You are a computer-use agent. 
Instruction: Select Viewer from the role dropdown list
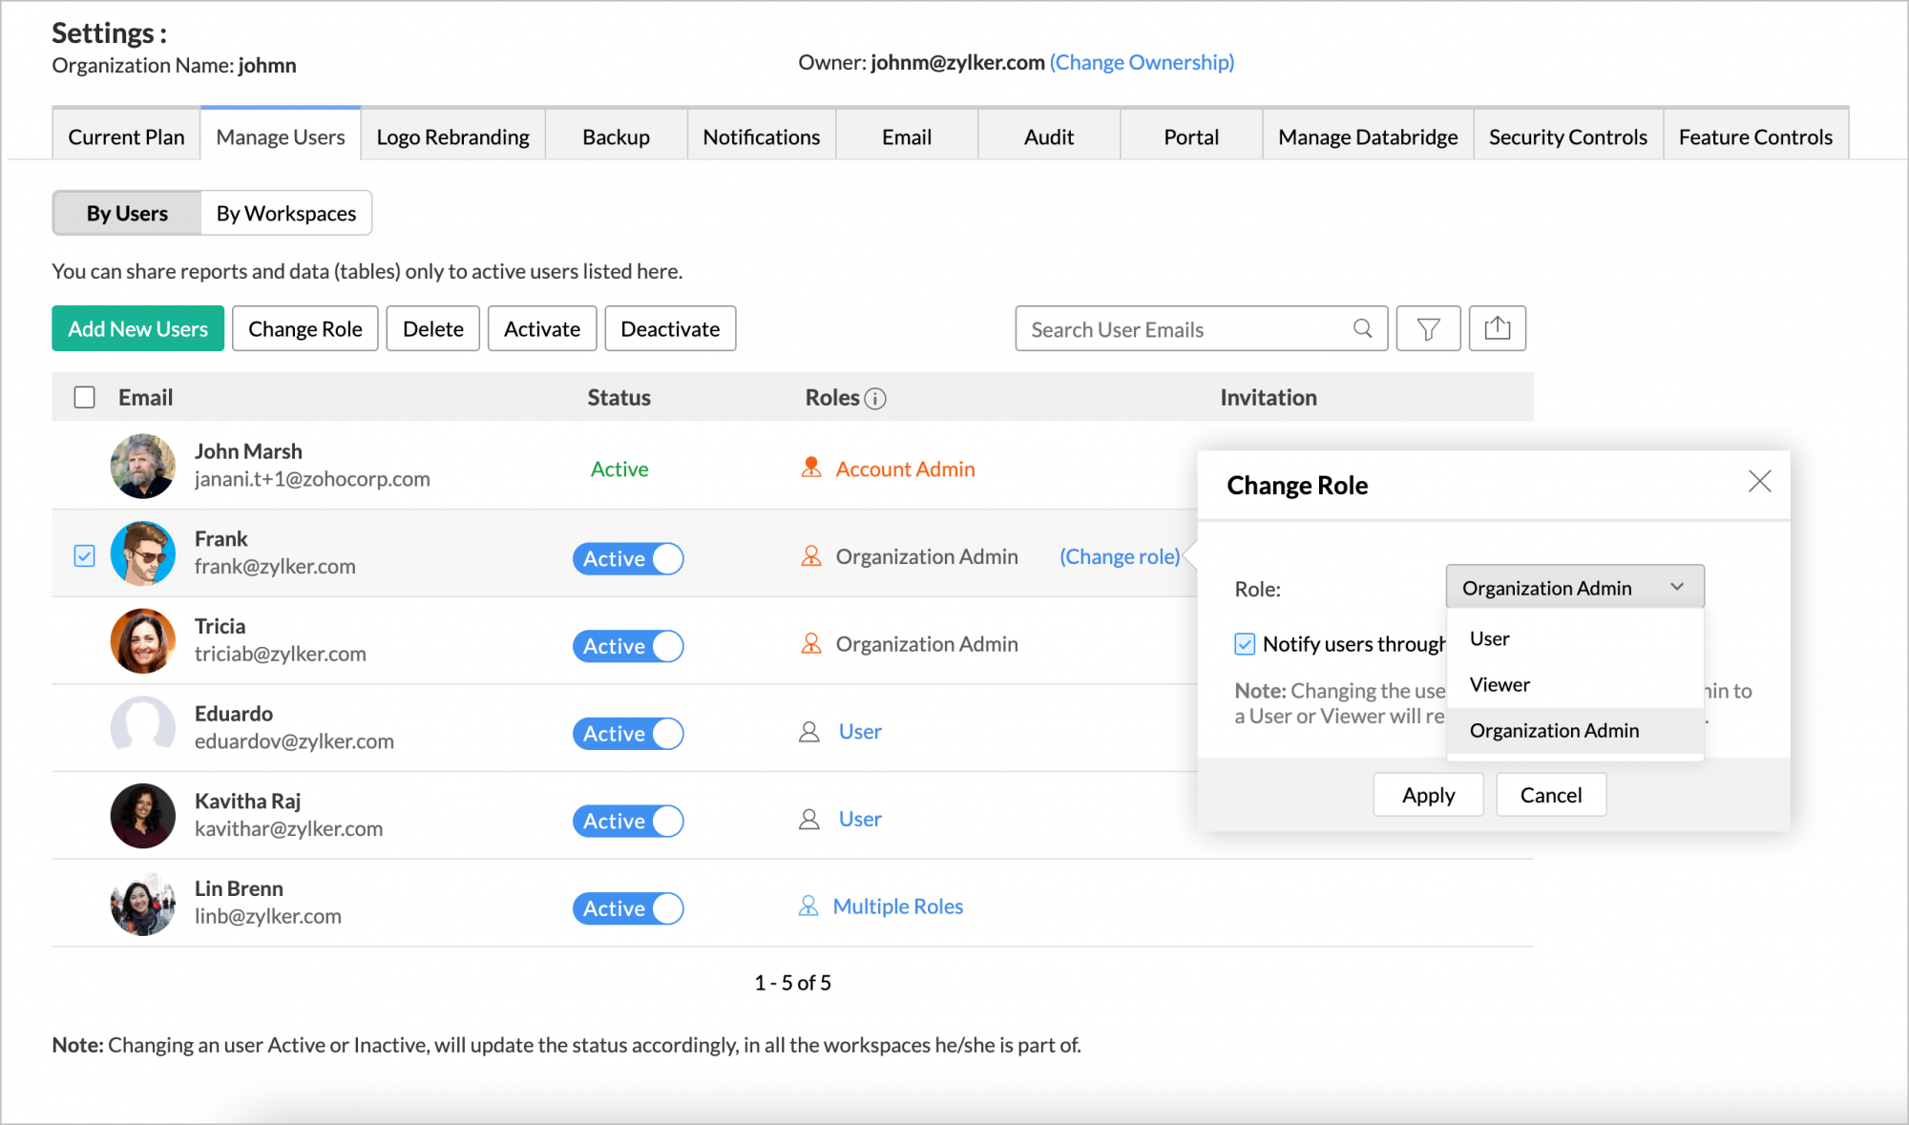pyautogui.click(x=1500, y=684)
